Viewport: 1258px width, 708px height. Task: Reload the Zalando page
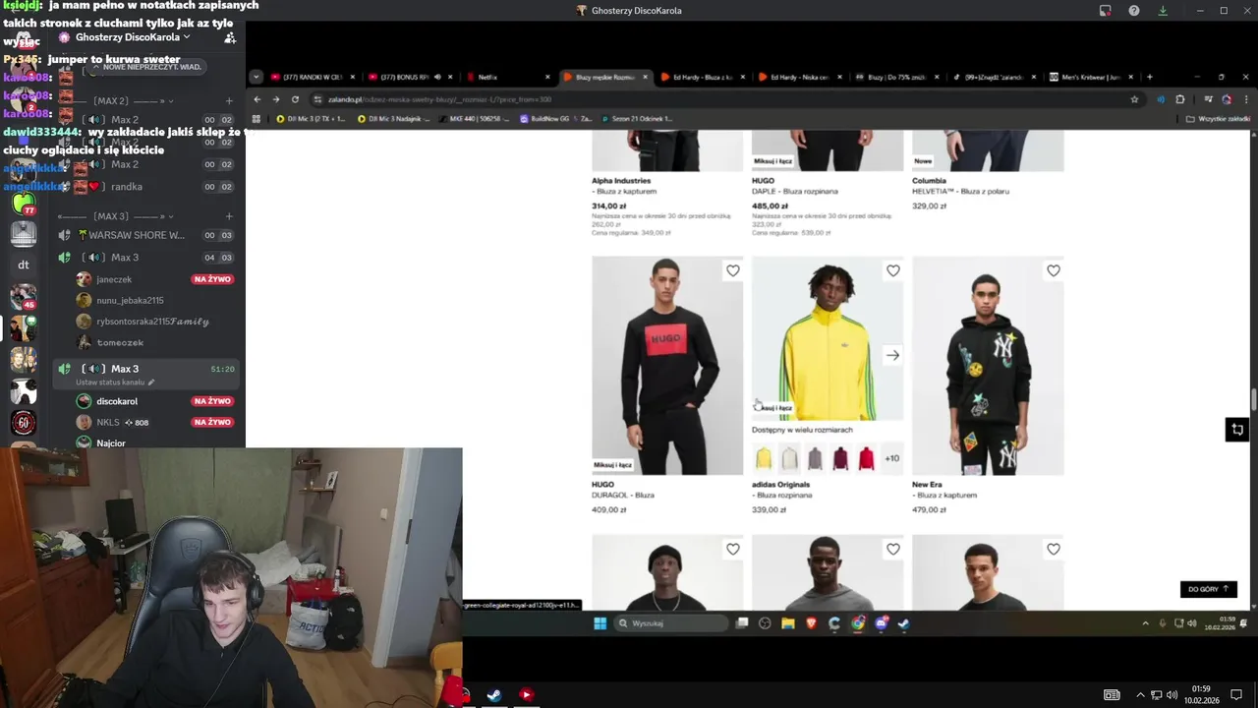[295, 99]
